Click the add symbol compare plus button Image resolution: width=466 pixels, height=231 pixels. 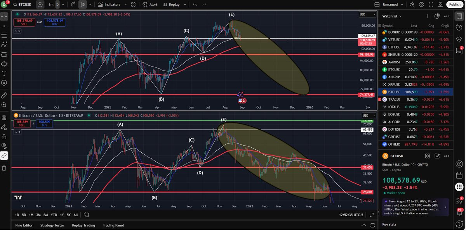(40, 5)
